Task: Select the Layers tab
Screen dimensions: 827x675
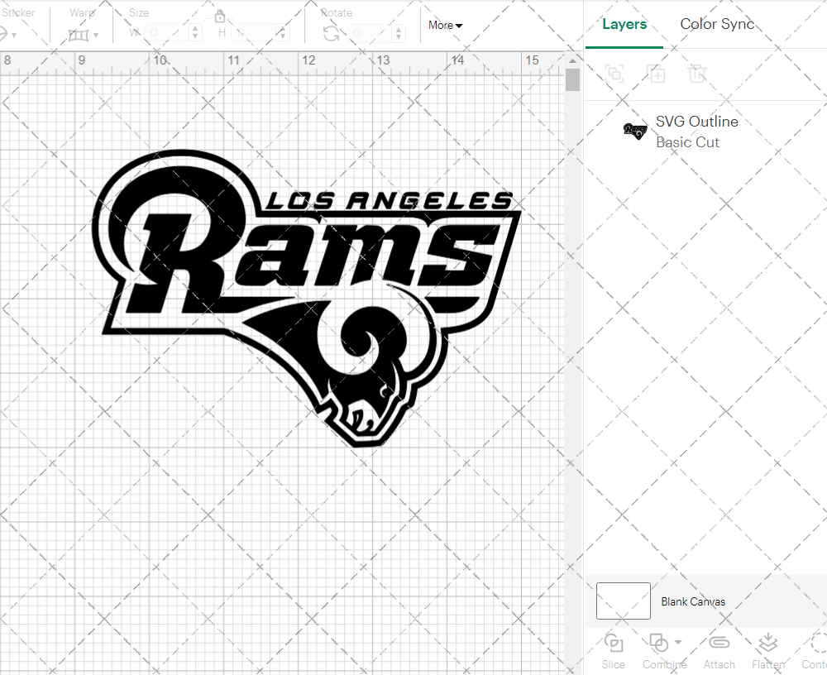Action: [624, 24]
